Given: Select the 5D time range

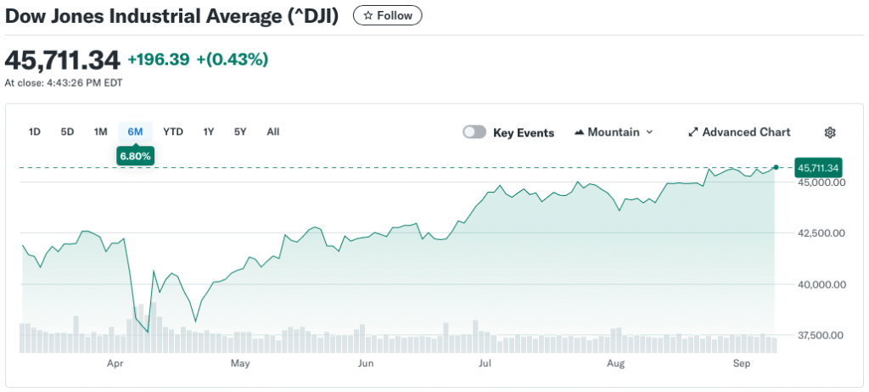Looking at the screenshot, I should (67, 132).
